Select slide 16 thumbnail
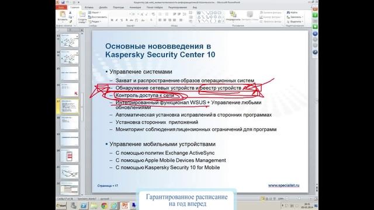The height and width of the screenshot is (210, 374). point(70,90)
